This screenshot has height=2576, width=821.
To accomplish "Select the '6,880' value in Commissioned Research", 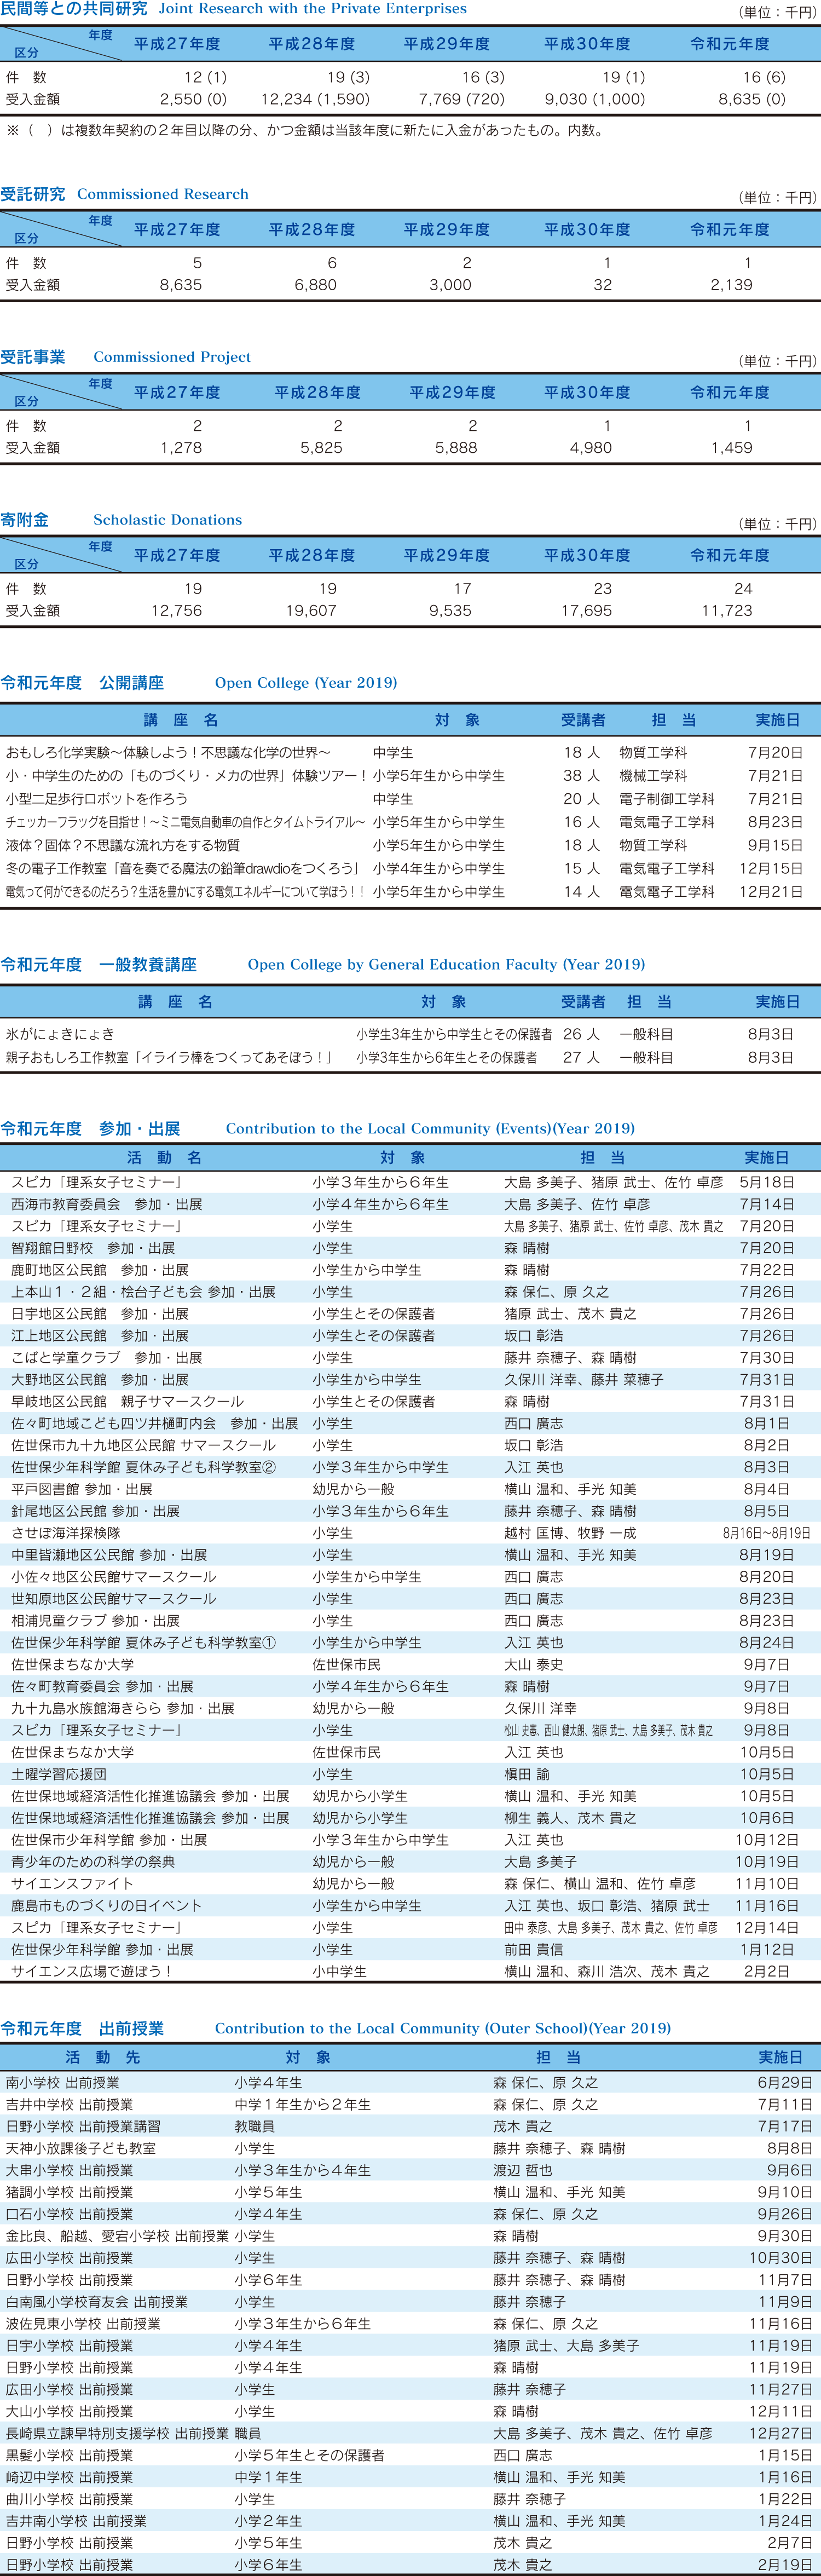I will coord(316,285).
